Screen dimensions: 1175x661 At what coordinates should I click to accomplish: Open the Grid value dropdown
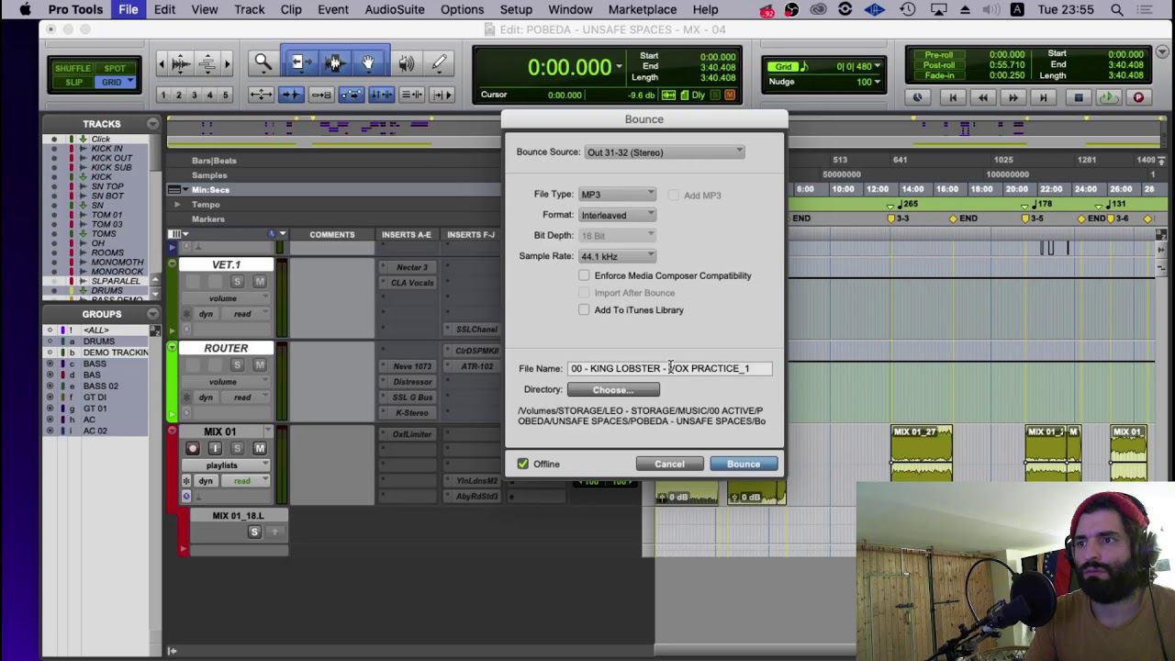tap(877, 66)
